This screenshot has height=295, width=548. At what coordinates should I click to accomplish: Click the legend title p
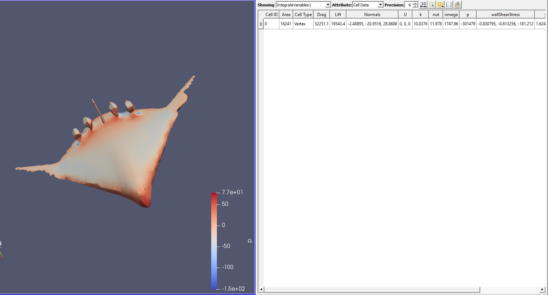point(250,241)
